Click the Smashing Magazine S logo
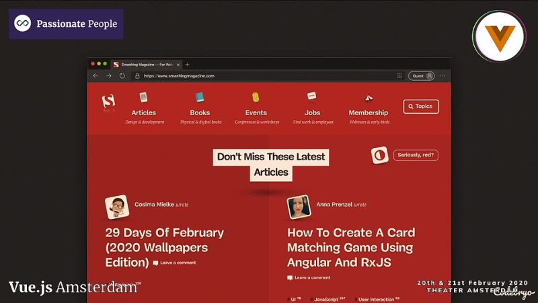This screenshot has height=303, width=538. (108, 102)
